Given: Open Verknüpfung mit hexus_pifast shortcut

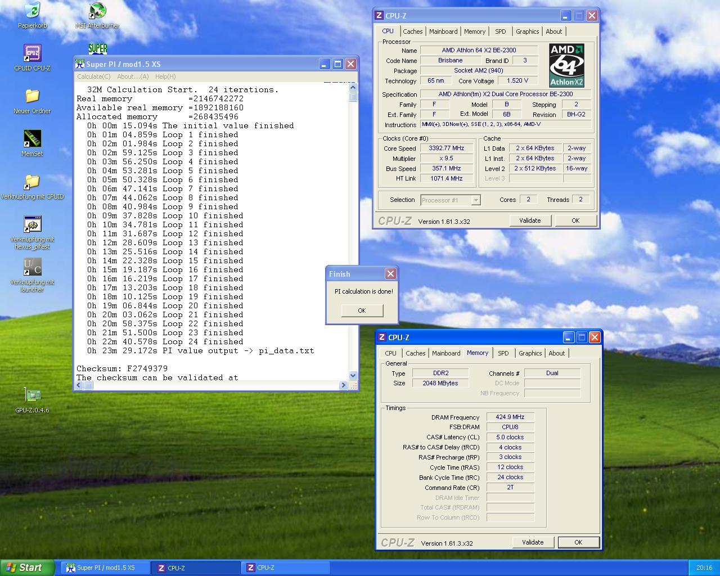Looking at the screenshot, I should [x=32, y=224].
